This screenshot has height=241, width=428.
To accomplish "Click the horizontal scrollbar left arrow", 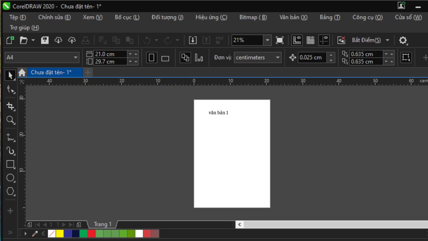I will pyautogui.click(x=240, y=225).
